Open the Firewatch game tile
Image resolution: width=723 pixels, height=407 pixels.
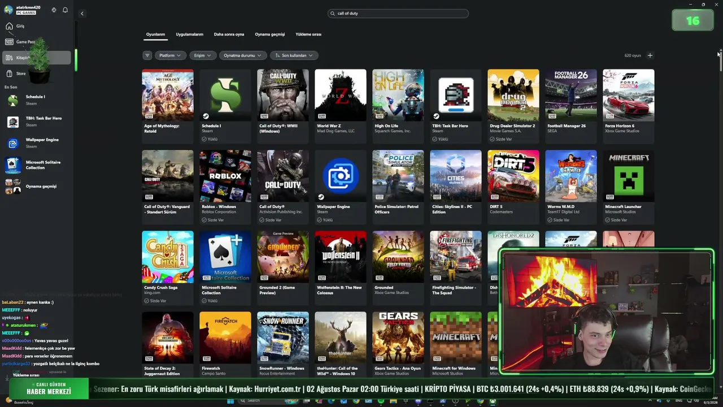[x=225, y=344]
